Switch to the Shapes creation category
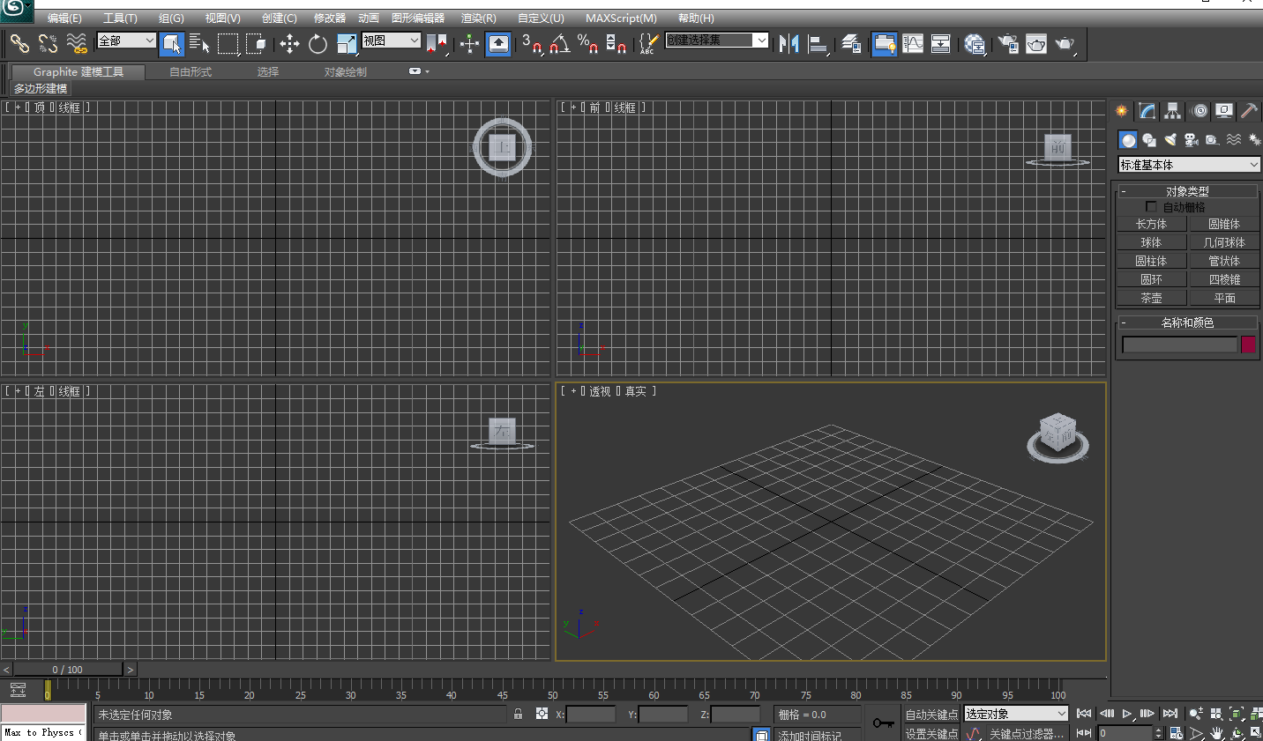The width and height of the screenshot is (1263, 741). tap(1149, 139)
